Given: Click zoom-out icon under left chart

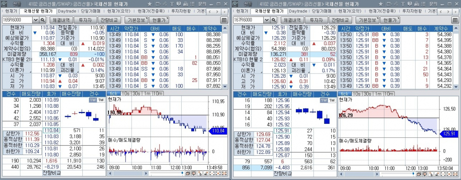Looking at the screenshot, I should [212, 173].
